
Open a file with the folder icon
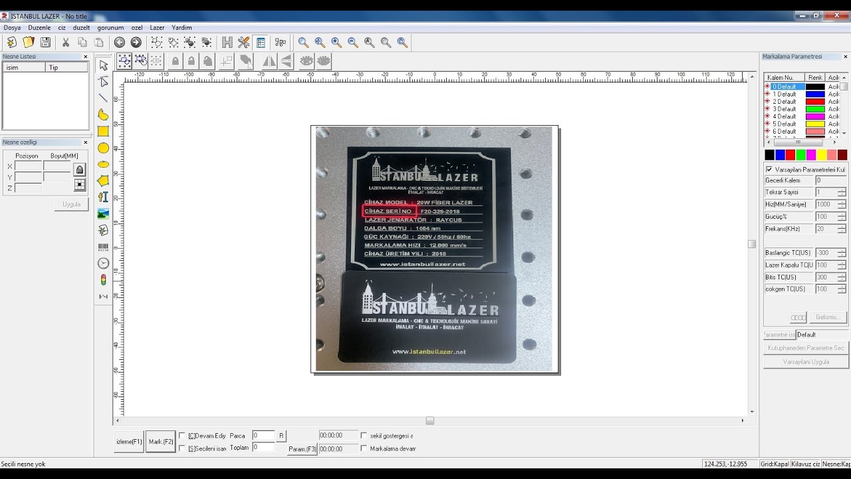[x=29, y=43]
